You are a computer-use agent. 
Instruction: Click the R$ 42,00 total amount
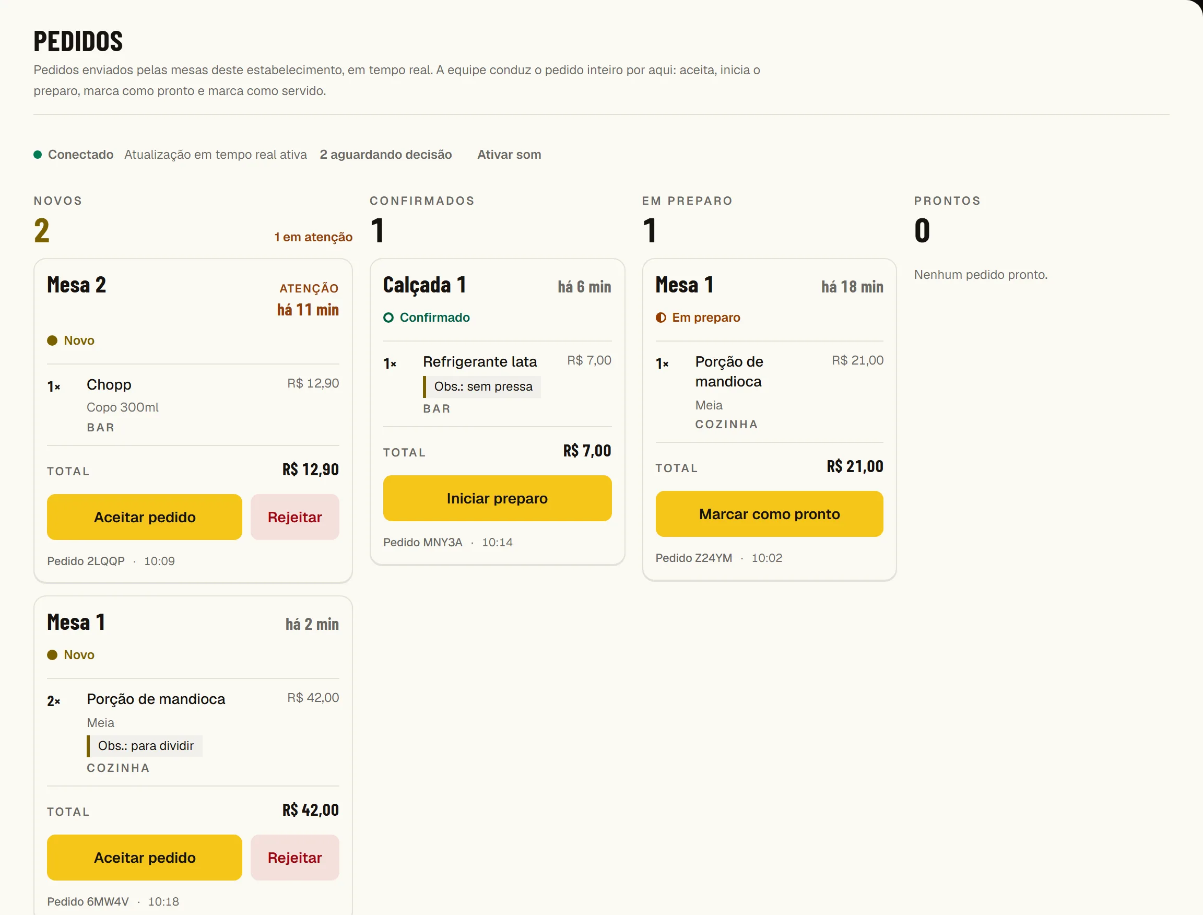311,811
